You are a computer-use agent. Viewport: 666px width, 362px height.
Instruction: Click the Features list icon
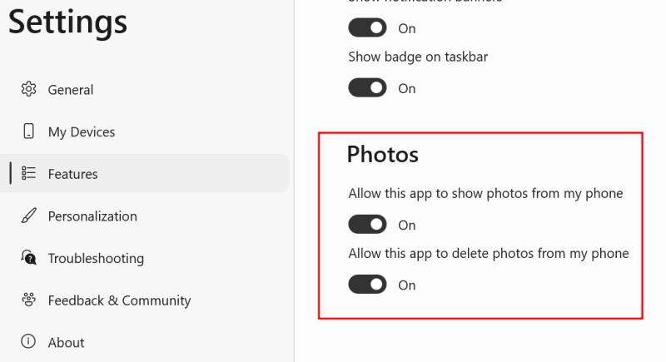tap(29, 174)
